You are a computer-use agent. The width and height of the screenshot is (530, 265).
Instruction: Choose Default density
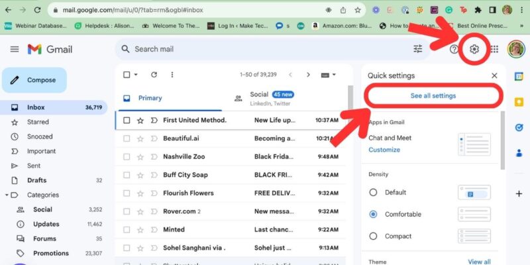pos(373,192)
